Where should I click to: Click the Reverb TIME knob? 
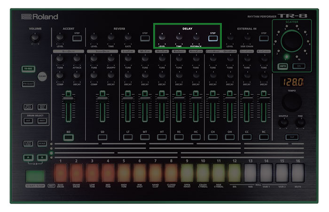(x=111, y=38)
